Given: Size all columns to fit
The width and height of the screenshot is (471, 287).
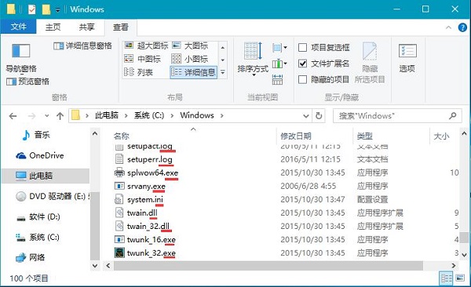Looking at the screenshot, I should coord(277,80).
